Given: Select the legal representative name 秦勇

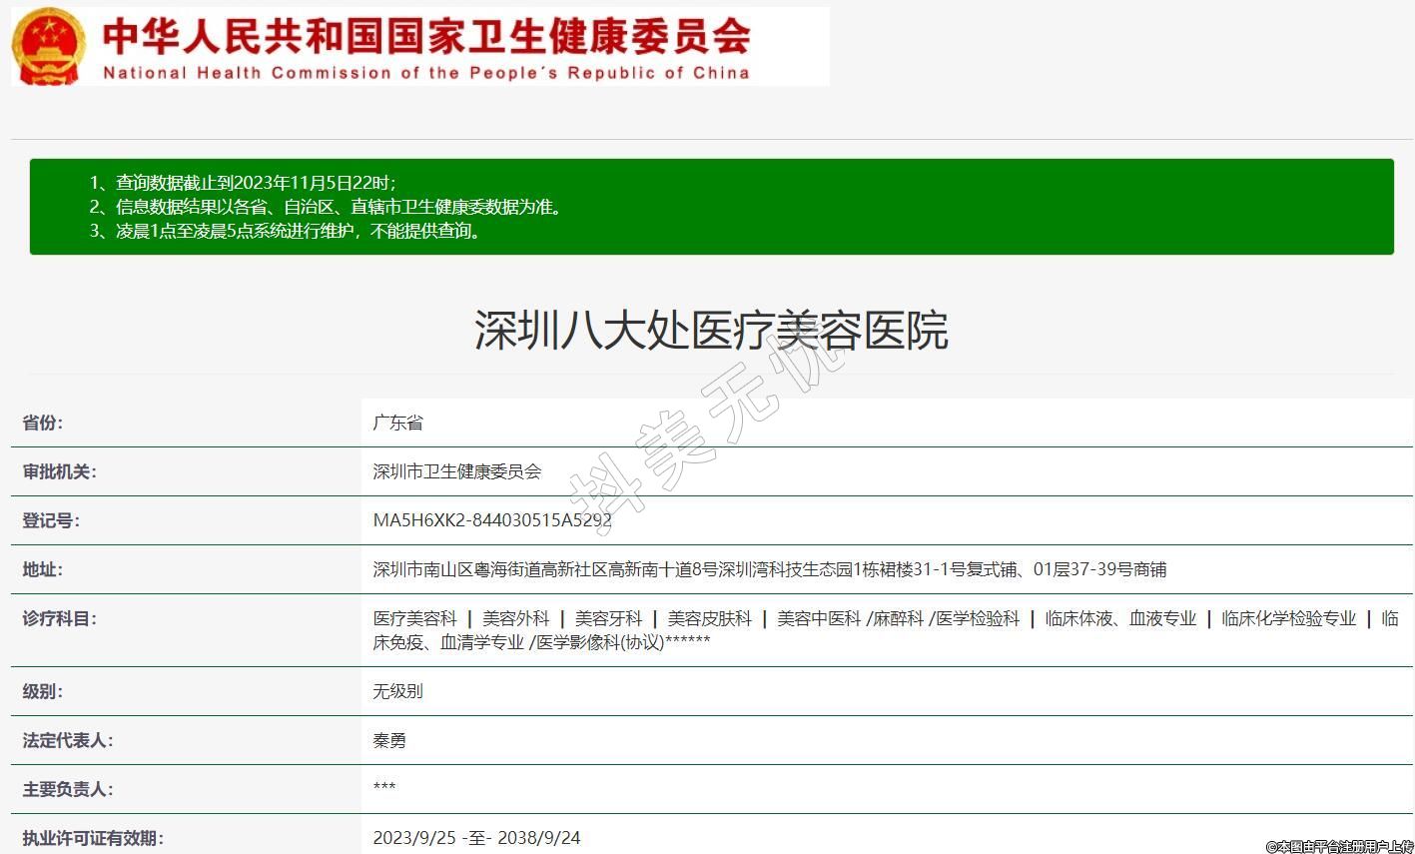Looking at the screenshot, I should point(389,740).
